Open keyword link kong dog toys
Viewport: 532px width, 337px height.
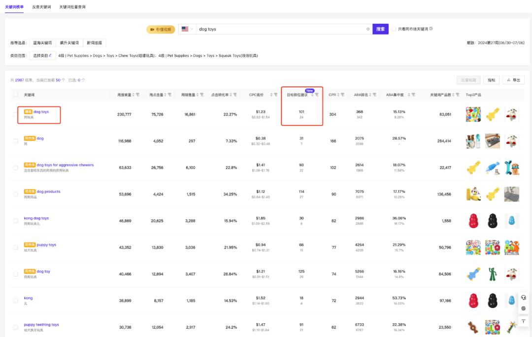click(x=36, y=218)
